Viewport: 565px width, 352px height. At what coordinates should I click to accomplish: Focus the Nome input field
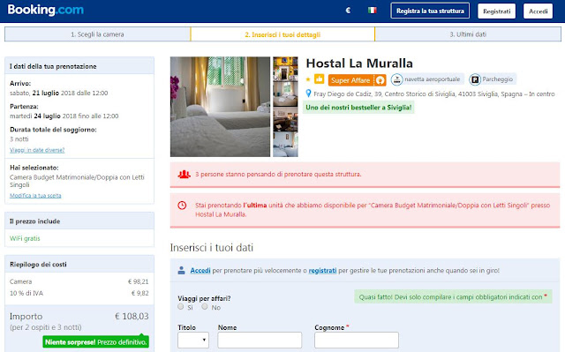(x=260, y=340)
